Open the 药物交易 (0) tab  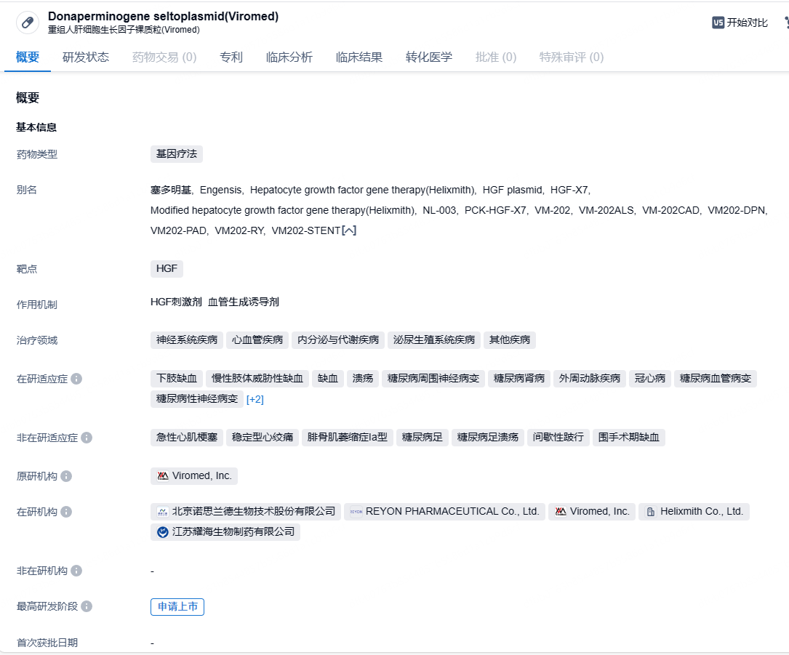point(164,57)
